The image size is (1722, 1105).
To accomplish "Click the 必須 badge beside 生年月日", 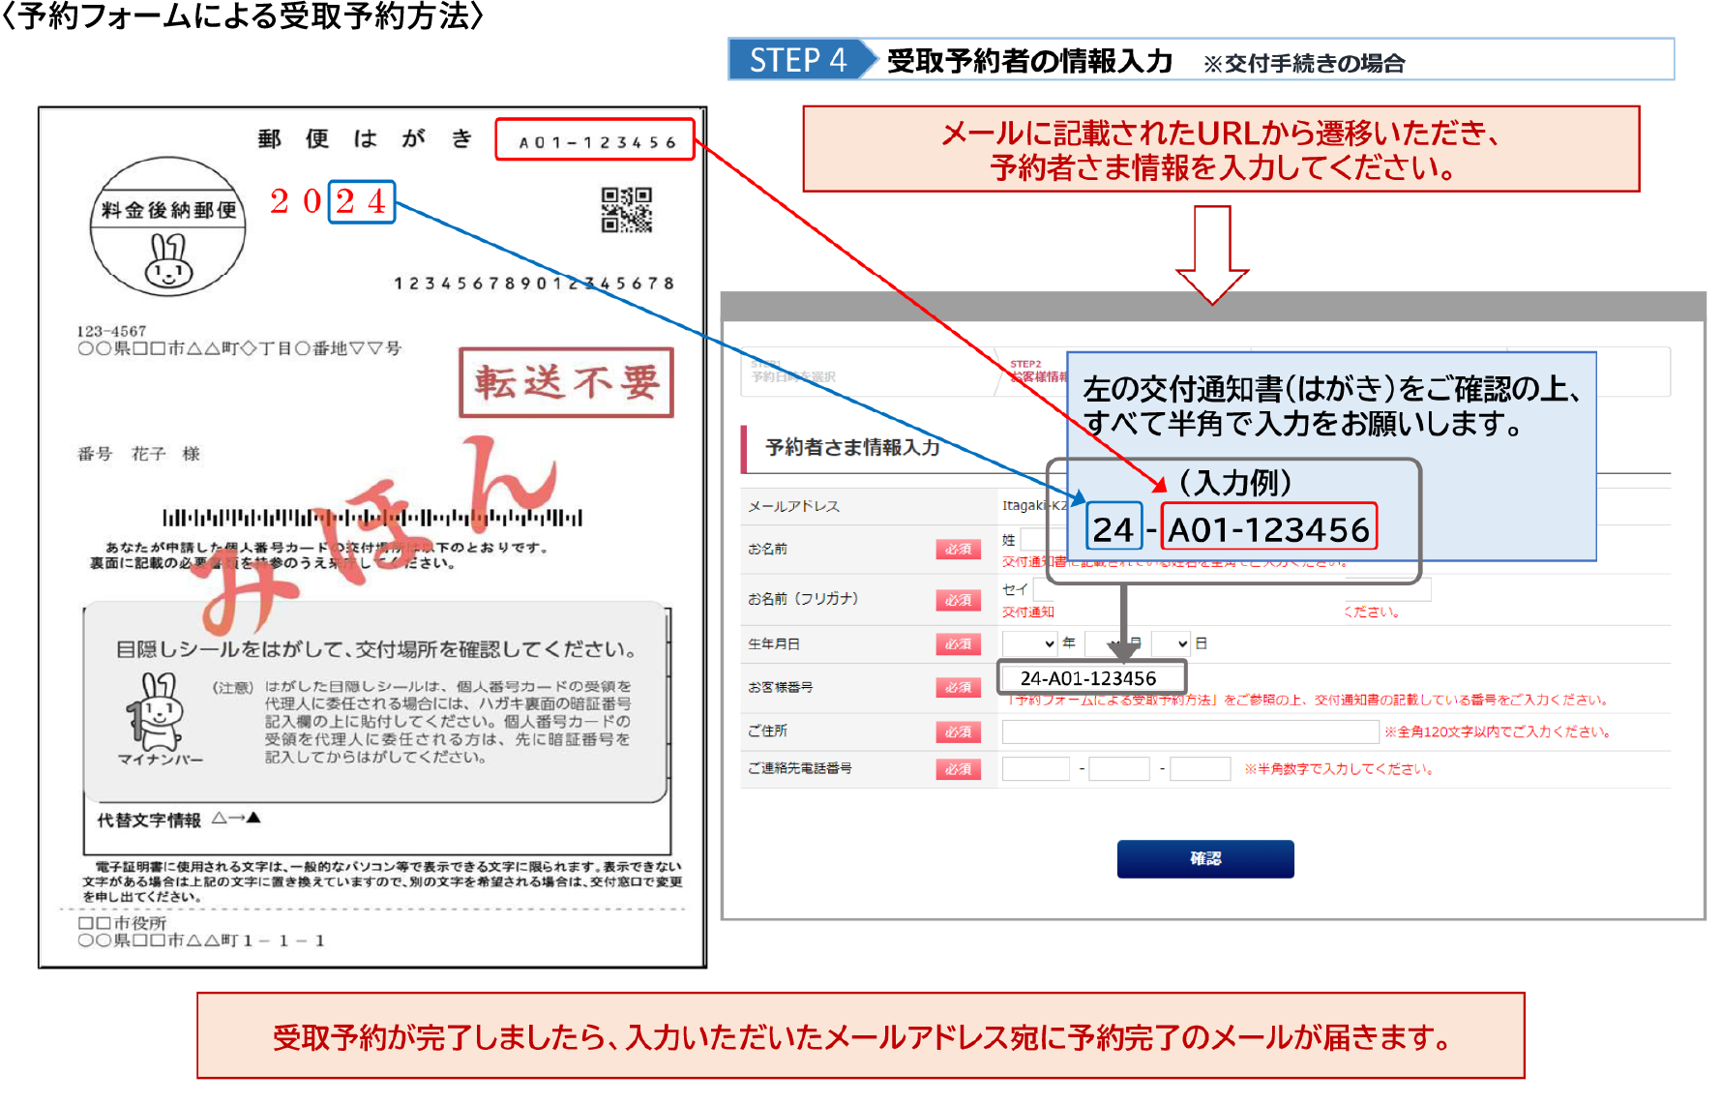I will tap(958, 643).
